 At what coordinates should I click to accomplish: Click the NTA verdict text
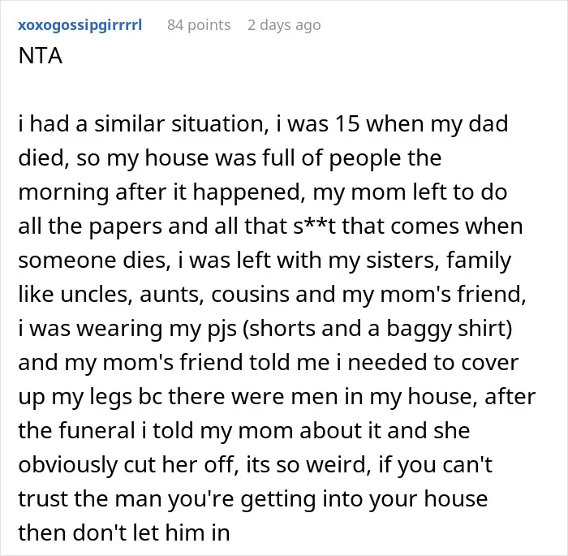point(41,56)
